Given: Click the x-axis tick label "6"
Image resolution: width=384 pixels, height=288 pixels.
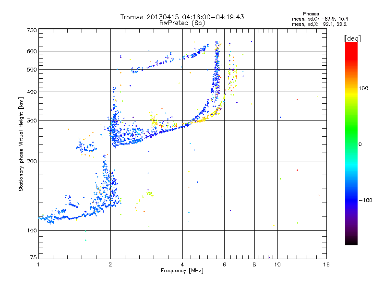Looking at the screenshot, I should pyautogui.click(x=224, y=264).
